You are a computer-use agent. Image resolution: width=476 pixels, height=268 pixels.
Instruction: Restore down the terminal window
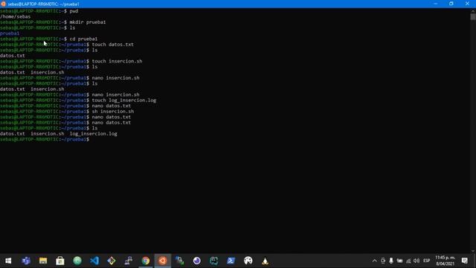451,4
